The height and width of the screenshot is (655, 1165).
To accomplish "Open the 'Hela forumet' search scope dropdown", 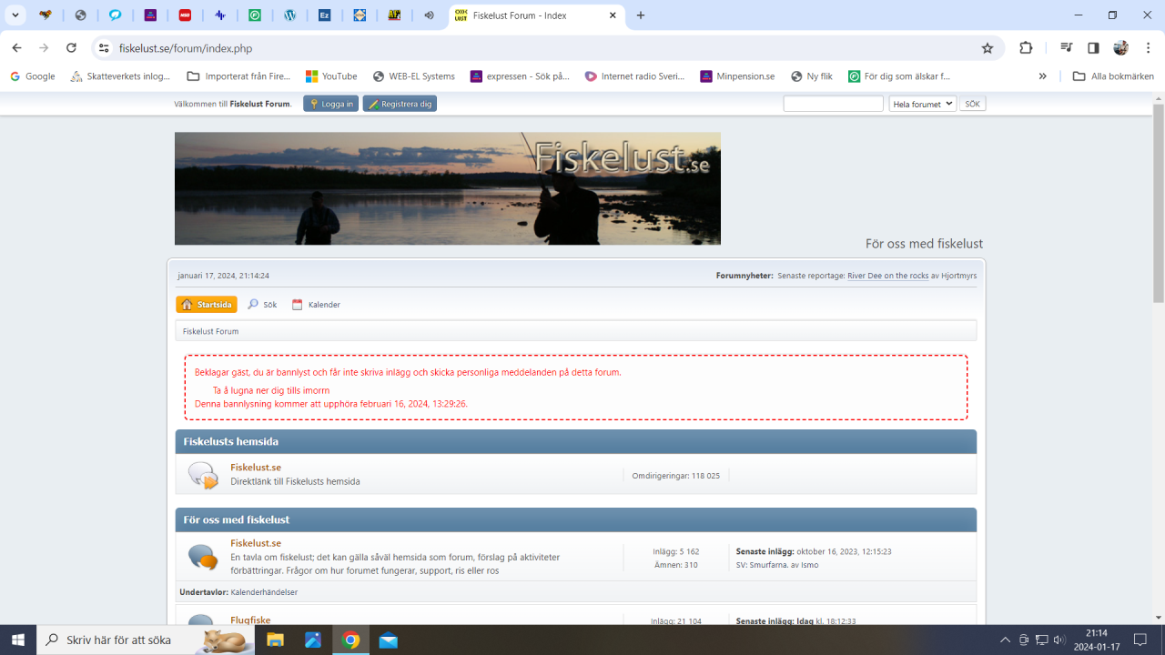I will tap(922, 104).
